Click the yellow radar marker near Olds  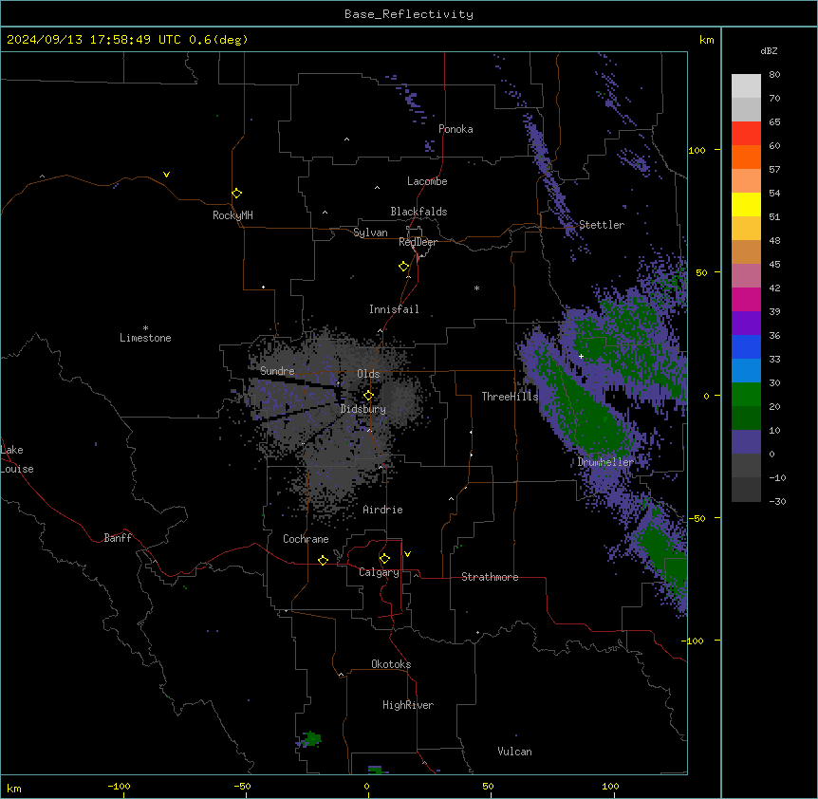pos(368,396)
